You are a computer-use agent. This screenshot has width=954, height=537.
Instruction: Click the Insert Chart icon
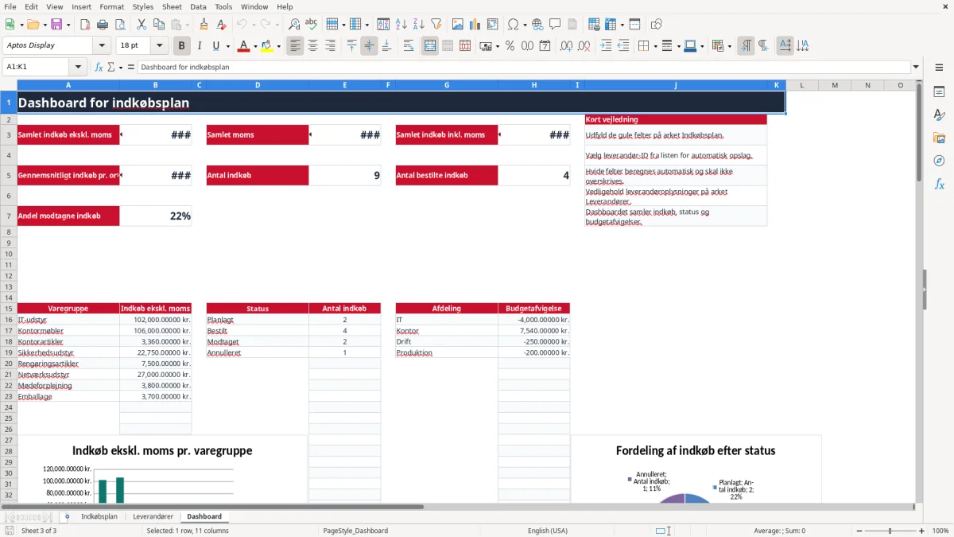click(x=475, y=25)
